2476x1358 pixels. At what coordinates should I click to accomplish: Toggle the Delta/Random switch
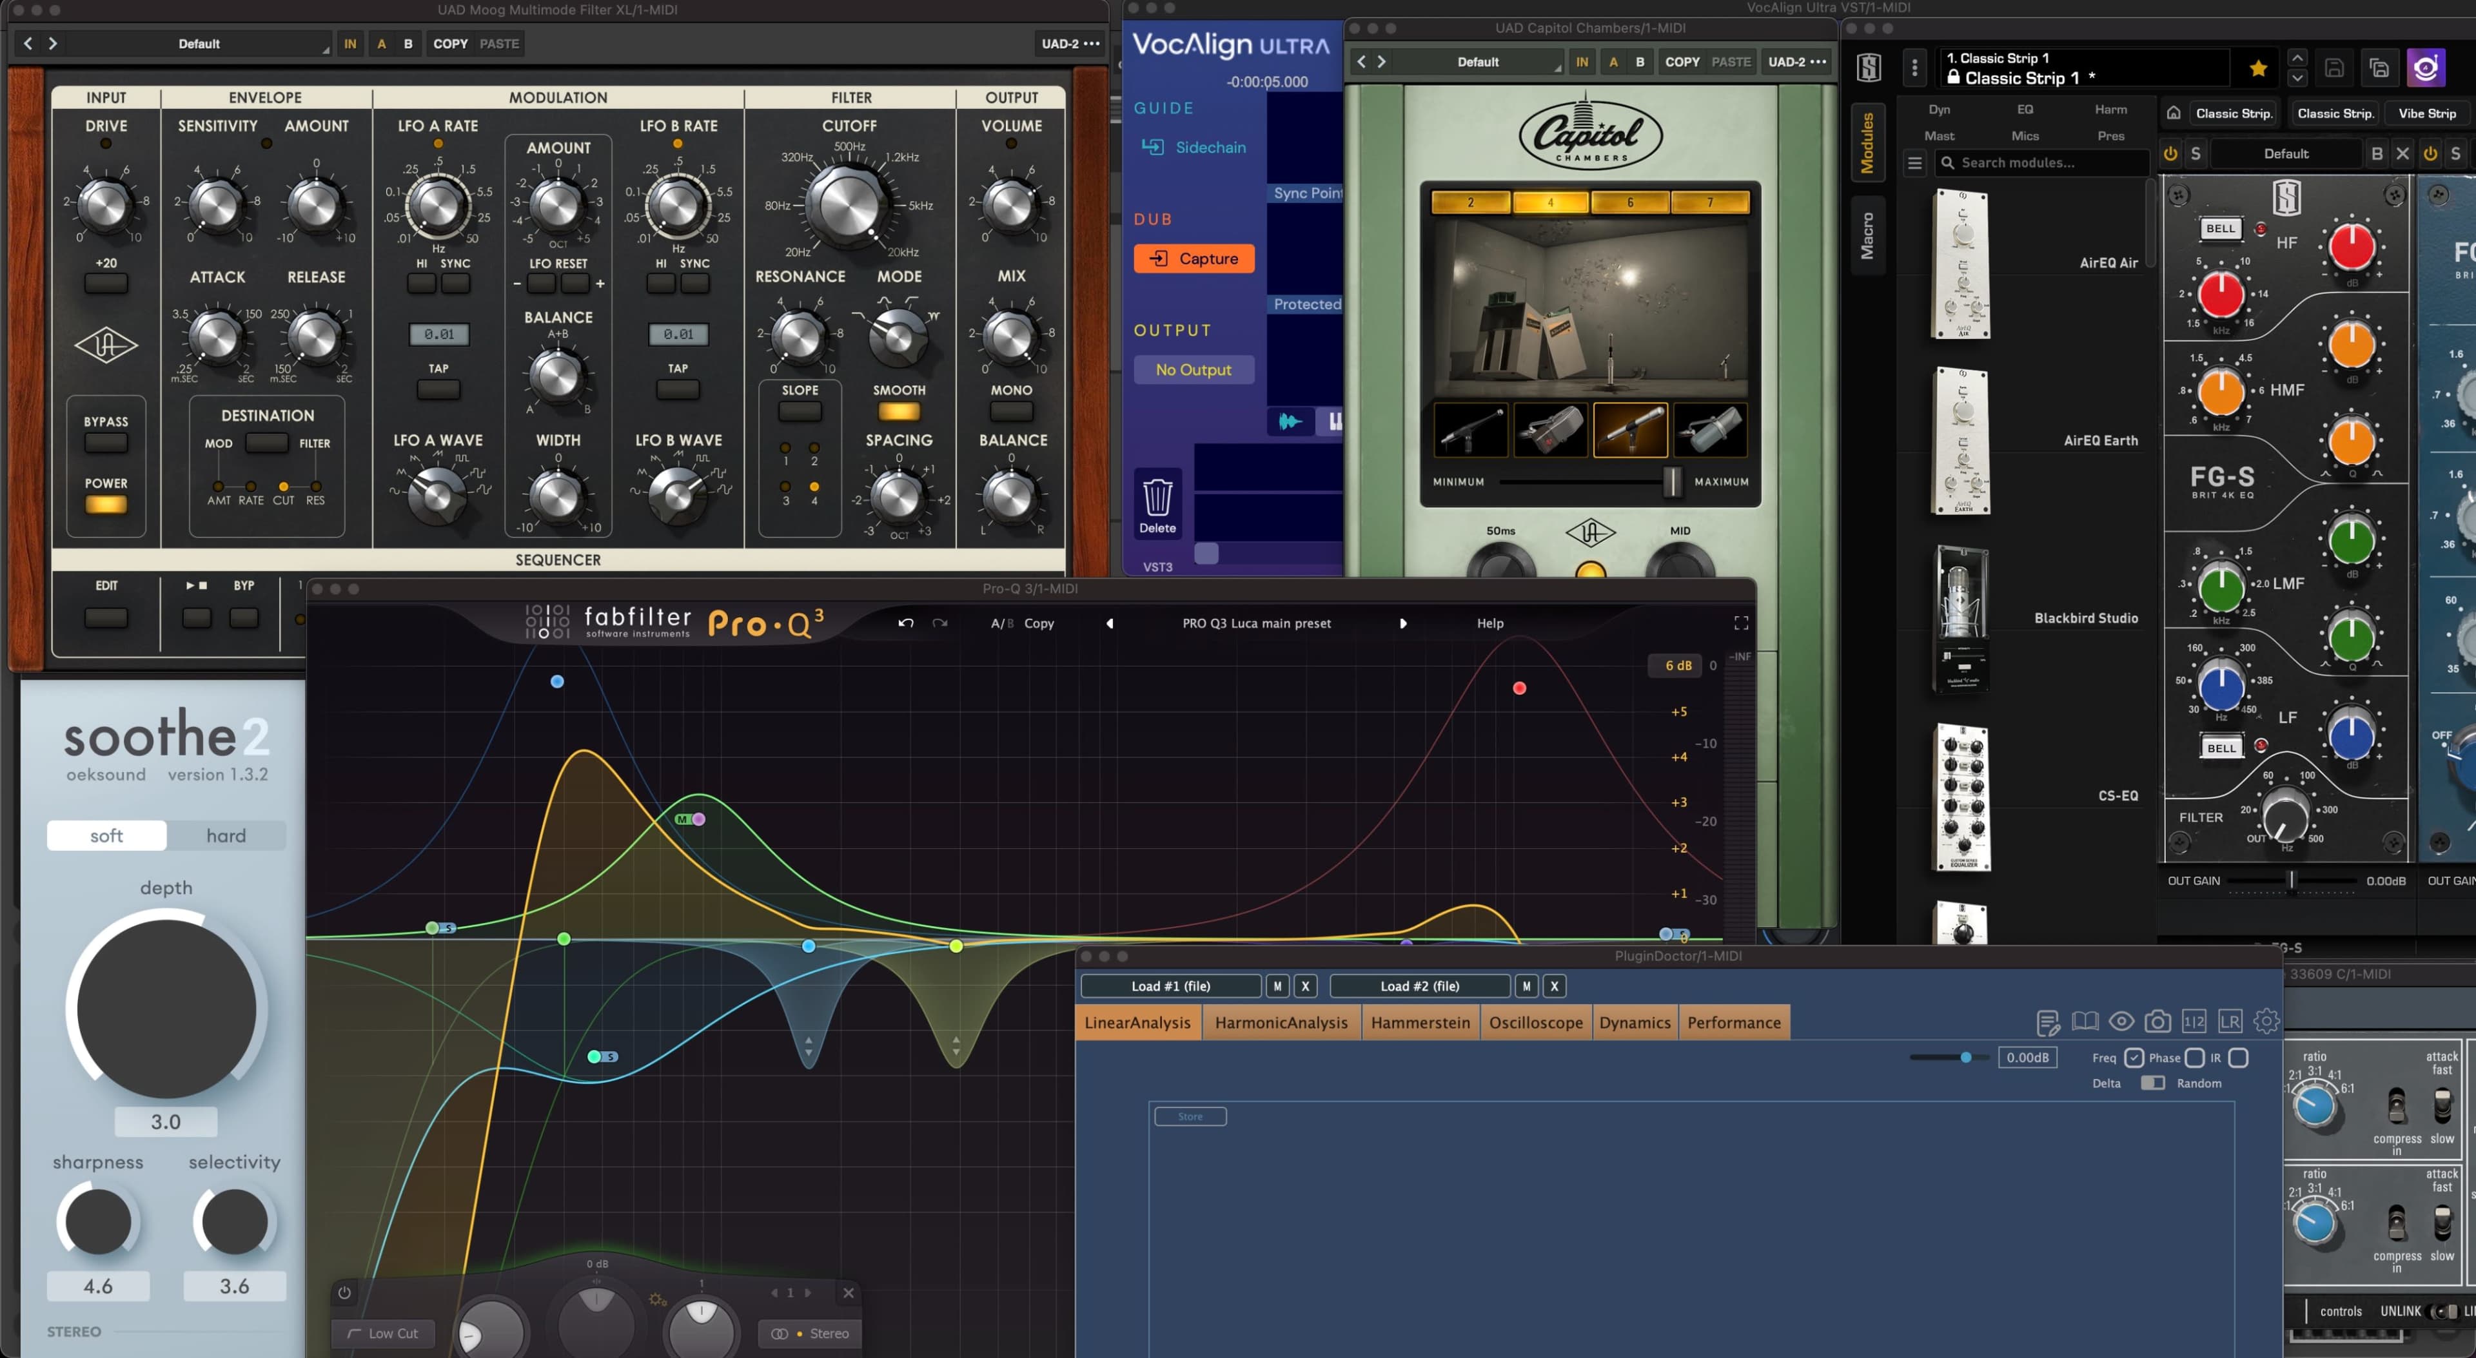pos(2152,1083)
